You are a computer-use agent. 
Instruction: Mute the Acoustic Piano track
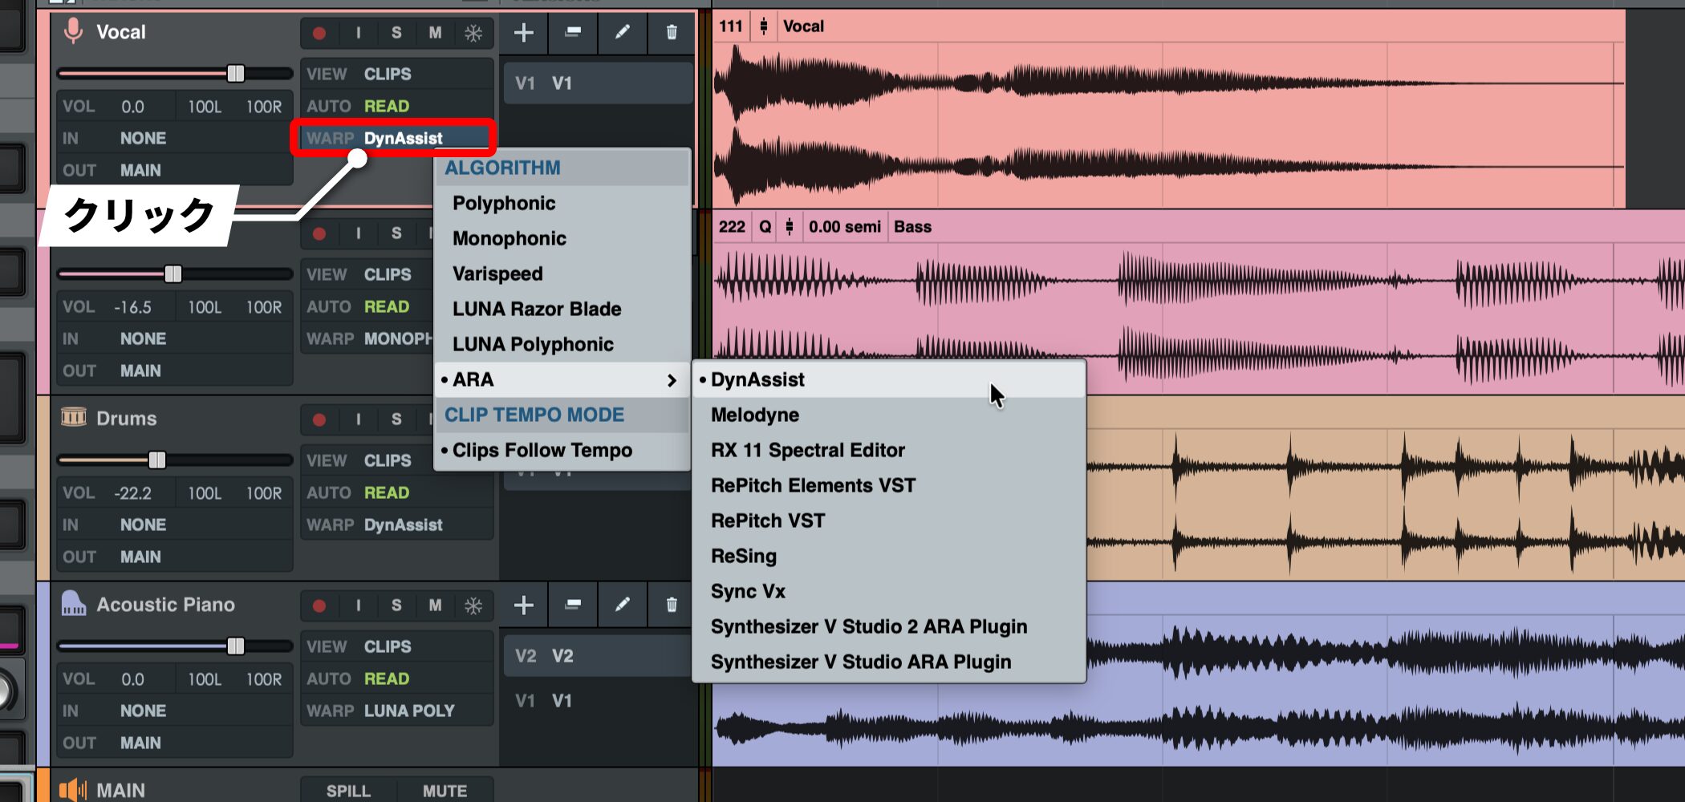coord(435,606)
